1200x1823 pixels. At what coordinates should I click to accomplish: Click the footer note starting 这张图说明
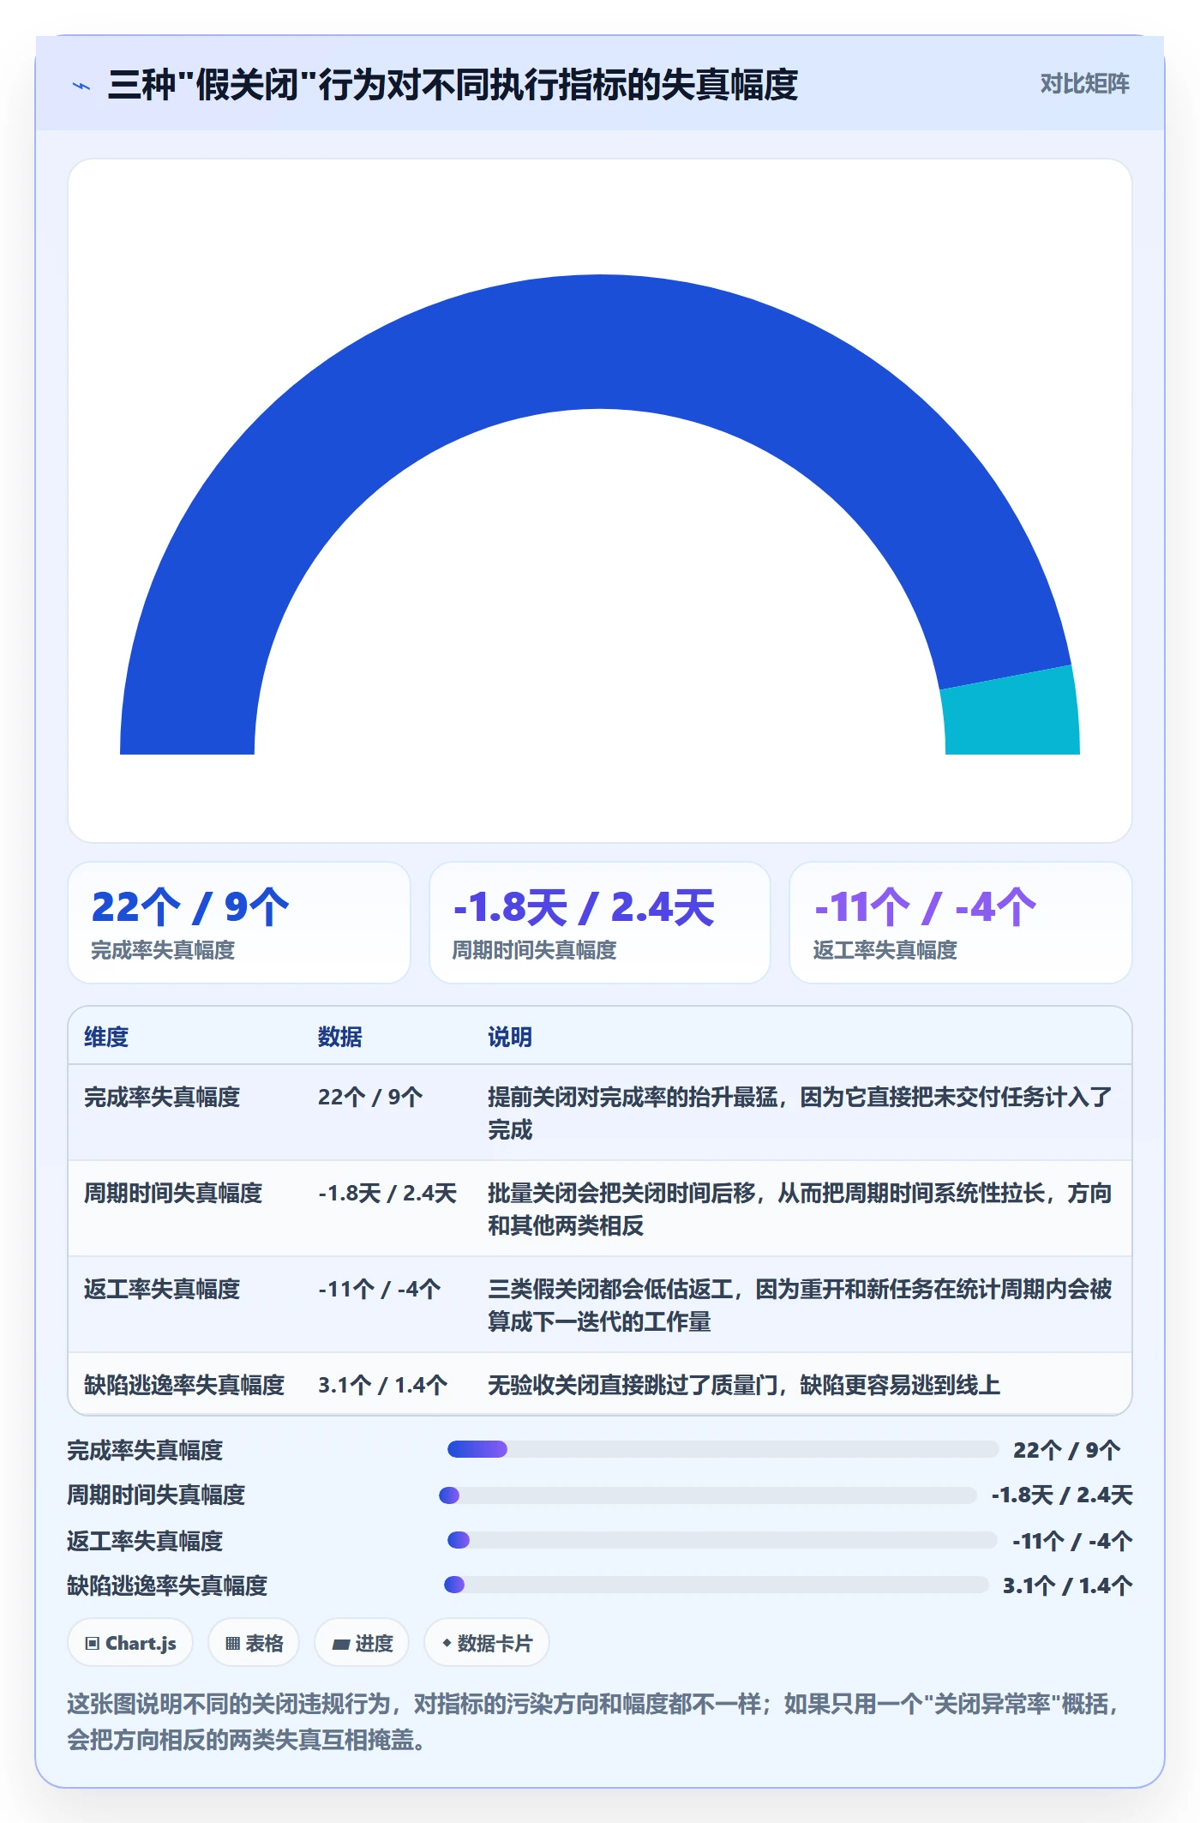click(595, 1721)
